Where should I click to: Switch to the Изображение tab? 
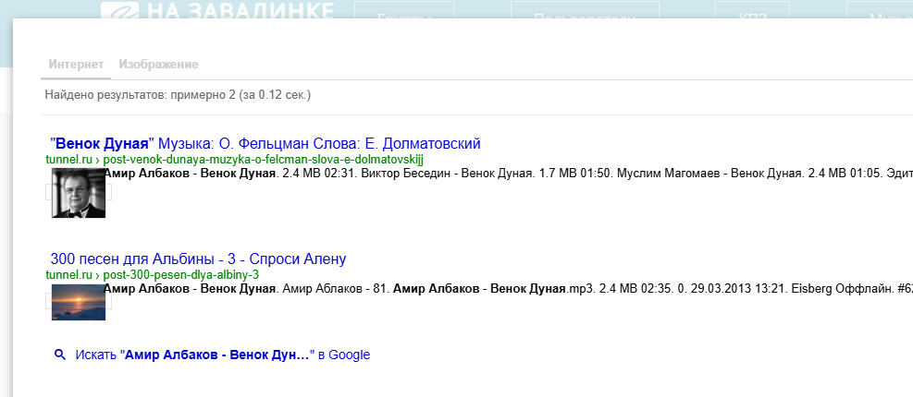(x=158, y=65)
